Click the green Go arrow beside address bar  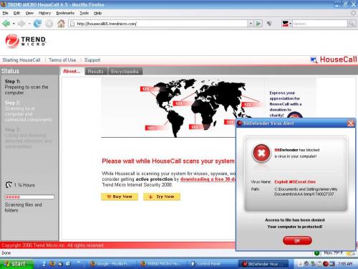point(258,24)
